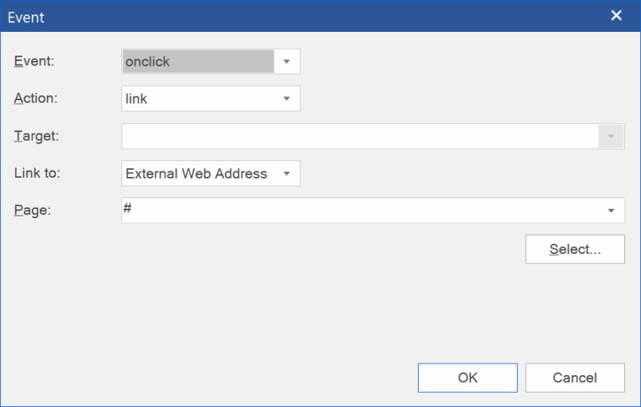Click the Event label
Viewport: 641px width, 407px height.
[34, 61]
